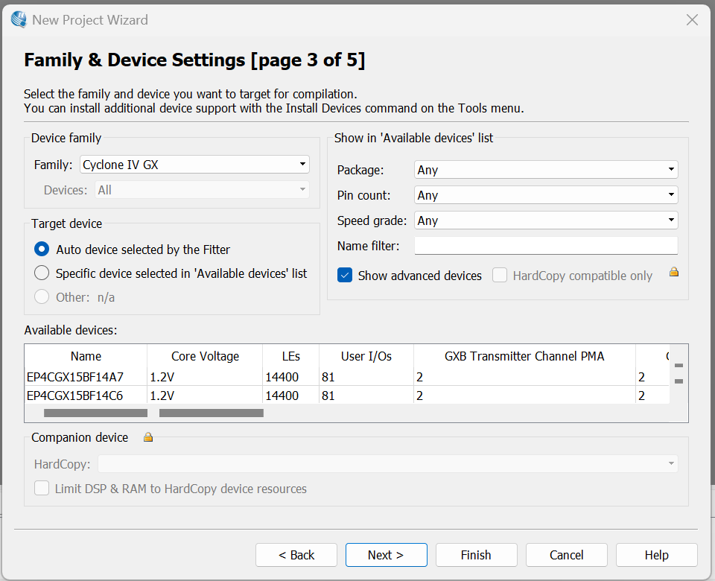Sort devices by the Name column header

[x=86, y=356]
